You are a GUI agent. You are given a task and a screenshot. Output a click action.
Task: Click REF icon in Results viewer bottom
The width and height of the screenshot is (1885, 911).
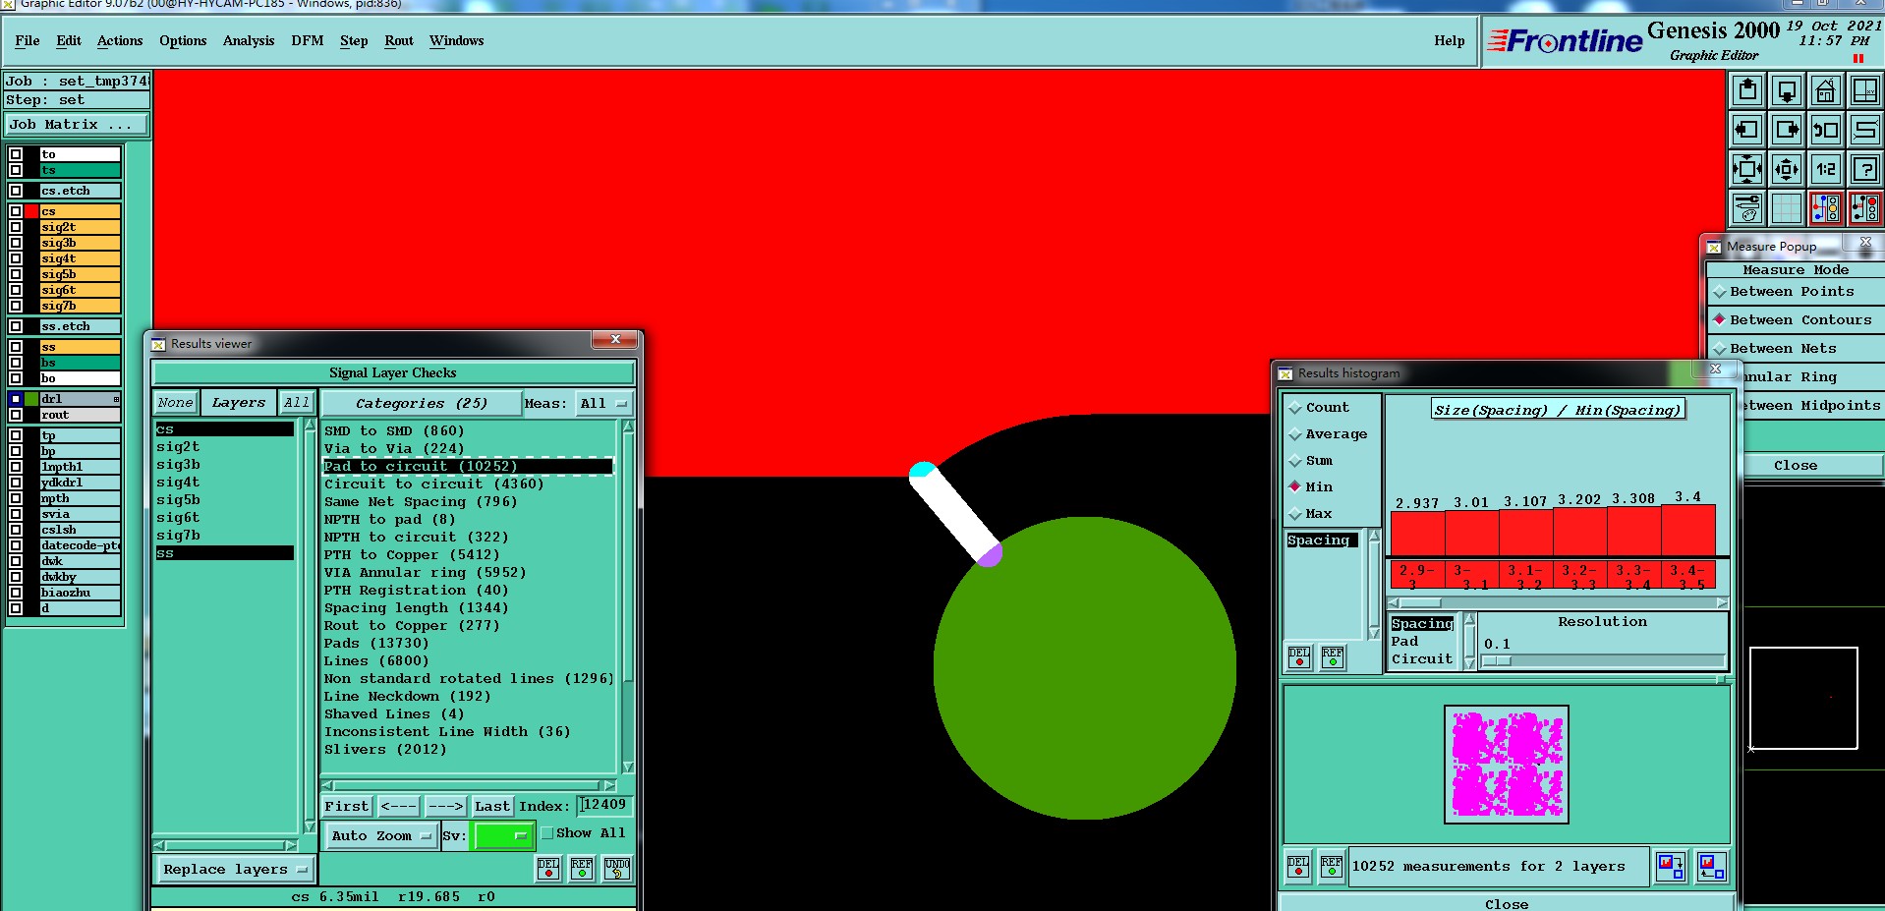(x=582, y=869)
